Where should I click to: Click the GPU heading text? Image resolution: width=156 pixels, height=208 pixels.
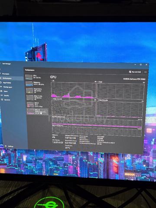tap(53, 77)
